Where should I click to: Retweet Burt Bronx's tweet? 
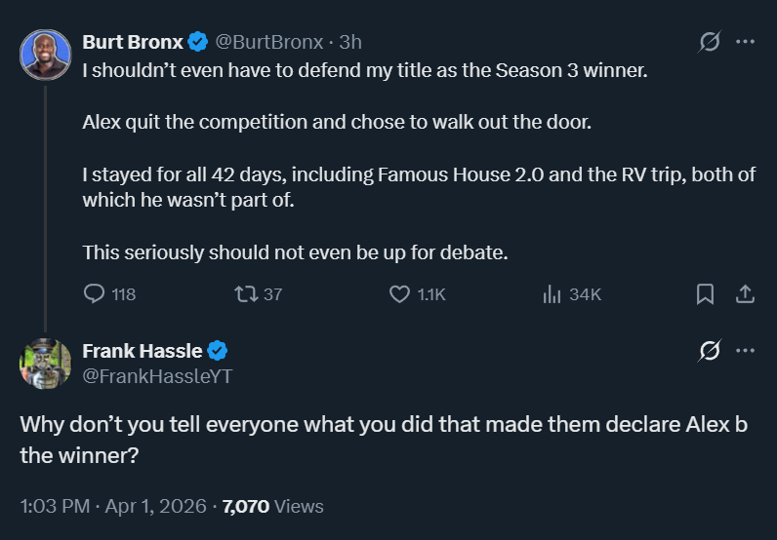(247, 294)
